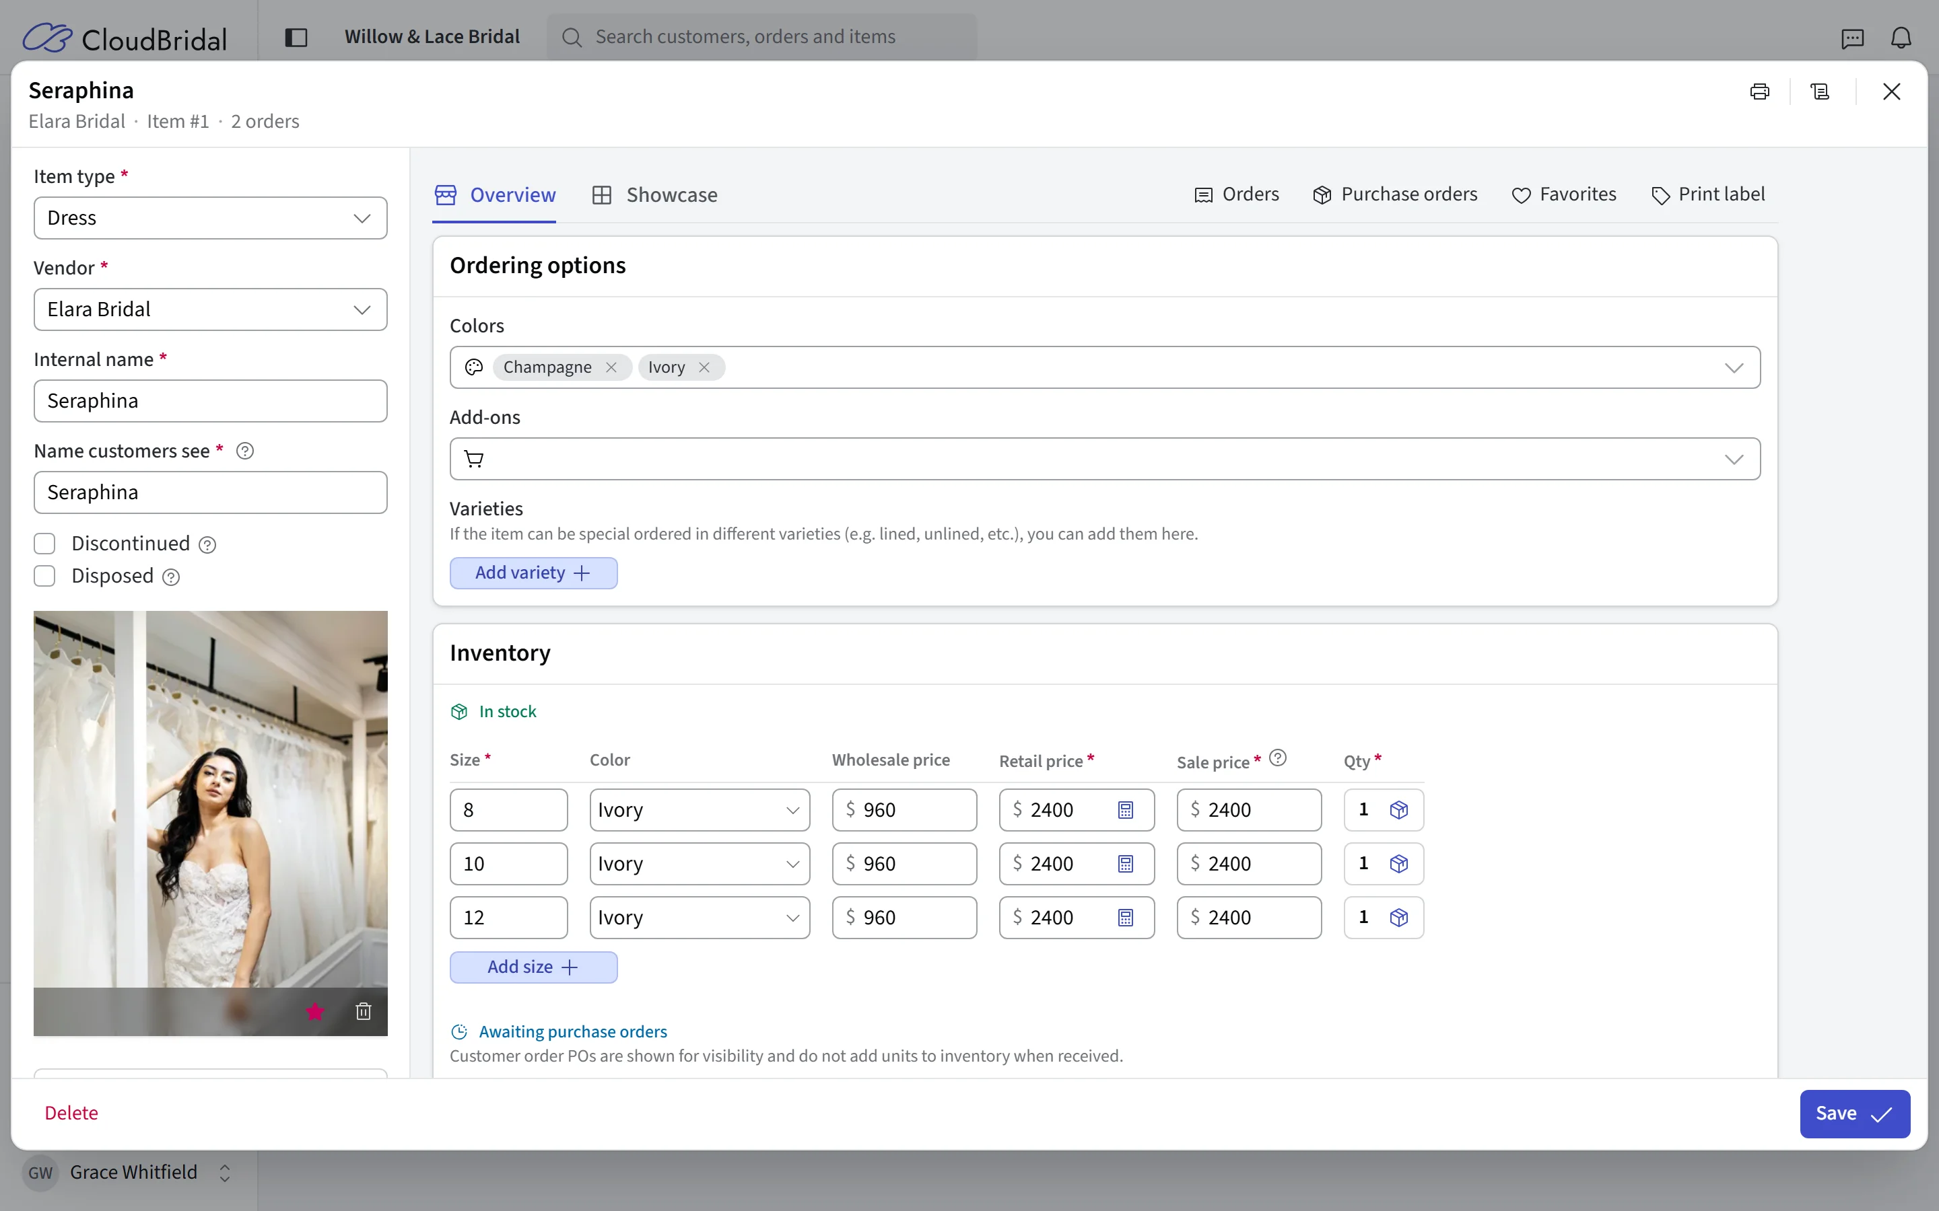The image size is (1939, 1211).
Task: Open the item history list icon
Action: tap(1820, 91)
